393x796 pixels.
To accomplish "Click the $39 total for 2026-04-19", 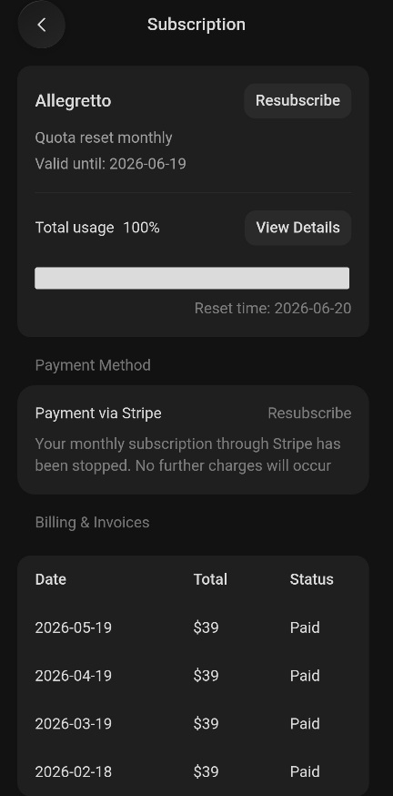I will point(206,676).
